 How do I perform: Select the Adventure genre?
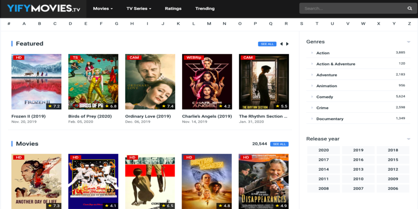327,75
